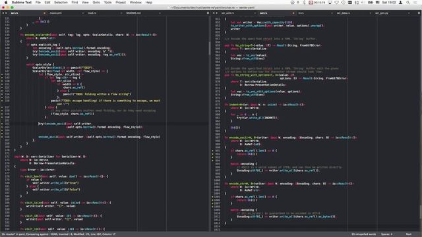Viewport: 422px width, 237px height.
Task: Open the Sublime Text application menu
Action: (x=22, y=3)
